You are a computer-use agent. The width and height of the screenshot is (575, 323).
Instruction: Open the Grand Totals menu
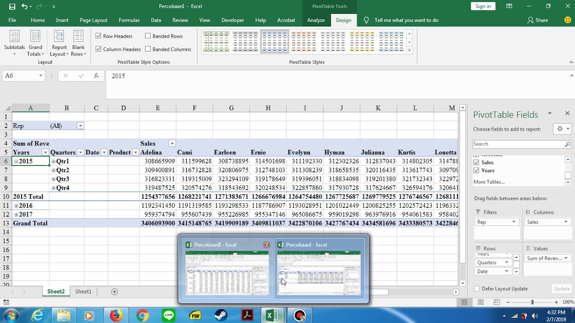(x=35, y=44)
